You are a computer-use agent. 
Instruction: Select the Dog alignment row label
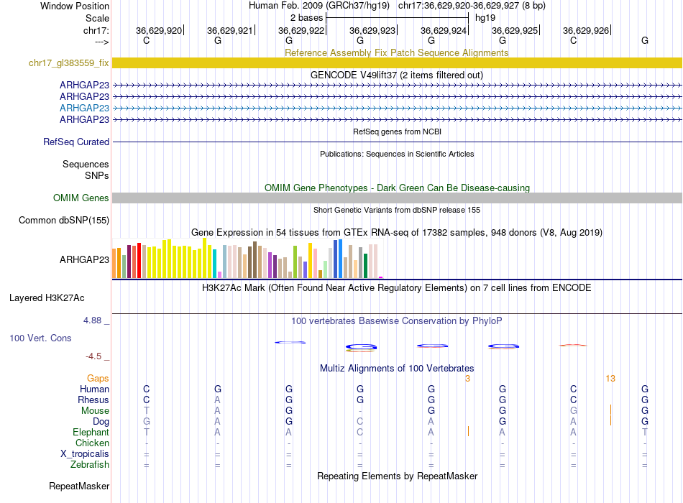click(101, 422)
